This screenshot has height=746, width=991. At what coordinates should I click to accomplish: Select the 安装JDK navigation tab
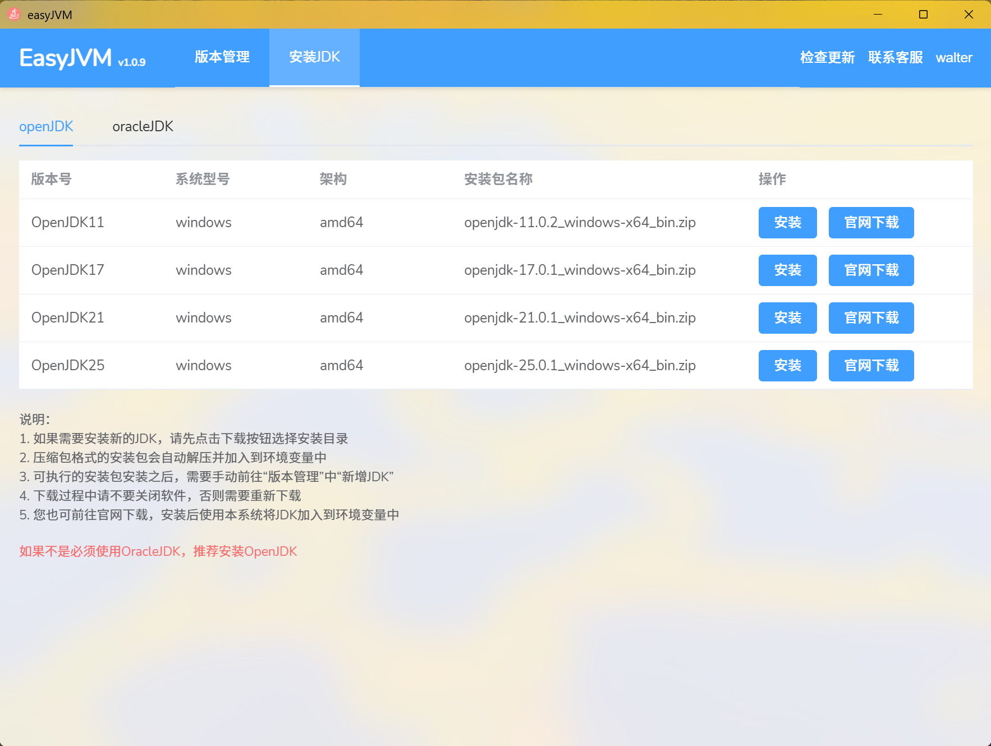tap(314, 57)
